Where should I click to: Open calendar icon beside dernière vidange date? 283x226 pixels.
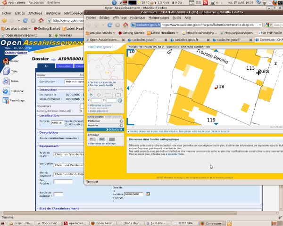(148, 194)
